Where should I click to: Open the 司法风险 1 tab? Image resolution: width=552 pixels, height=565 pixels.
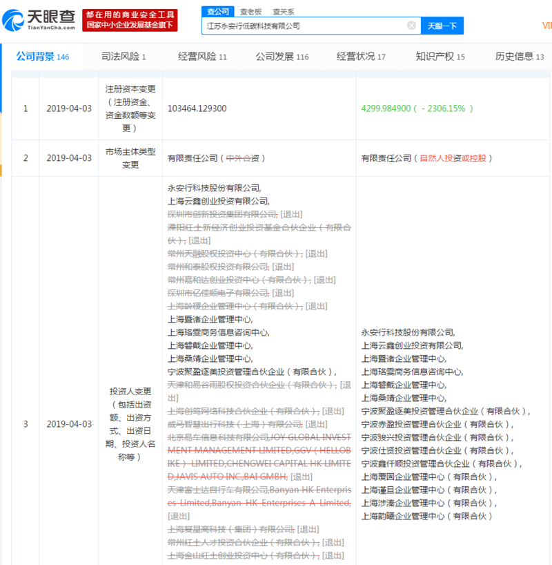(124, 57)
